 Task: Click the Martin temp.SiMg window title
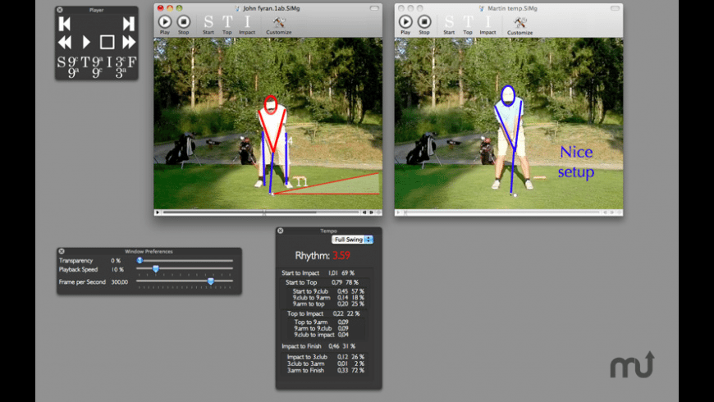coord(512,8)
